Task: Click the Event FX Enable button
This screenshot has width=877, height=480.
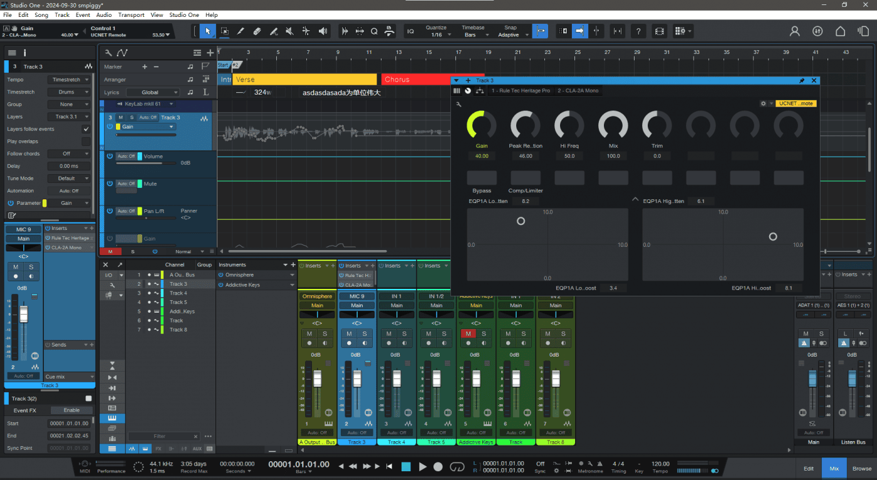Action: pos(71,410)
